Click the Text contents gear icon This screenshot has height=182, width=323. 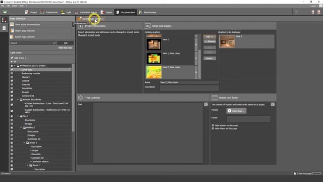[x=80, y=98]
